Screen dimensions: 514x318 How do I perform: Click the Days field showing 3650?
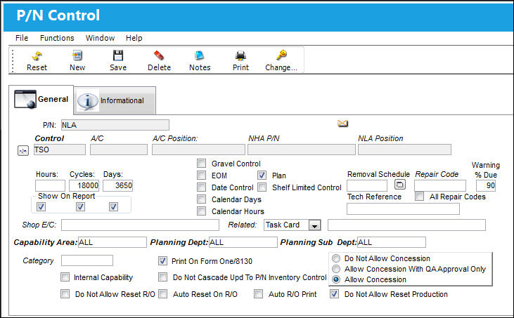(117, 185)
